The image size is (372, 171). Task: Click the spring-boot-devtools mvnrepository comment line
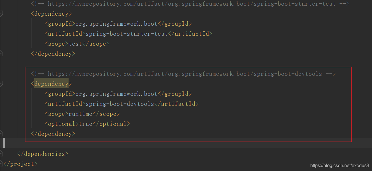pyautogui.click(x=183, y=74)
